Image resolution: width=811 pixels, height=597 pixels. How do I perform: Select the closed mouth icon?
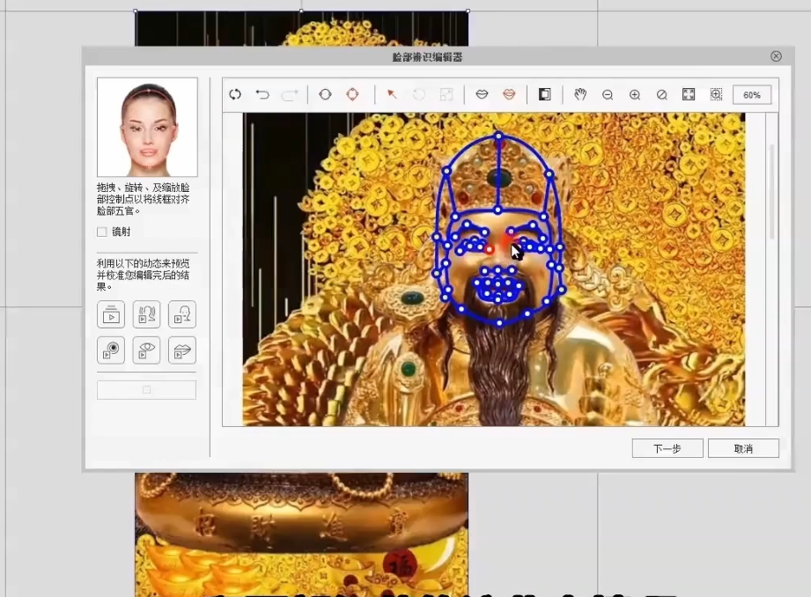(482, 95)
